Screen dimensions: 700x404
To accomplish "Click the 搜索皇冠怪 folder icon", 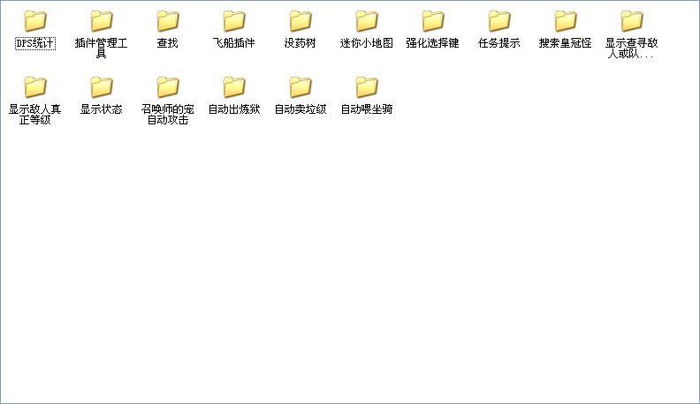I will pyautogui.click(x=565, y=21).
